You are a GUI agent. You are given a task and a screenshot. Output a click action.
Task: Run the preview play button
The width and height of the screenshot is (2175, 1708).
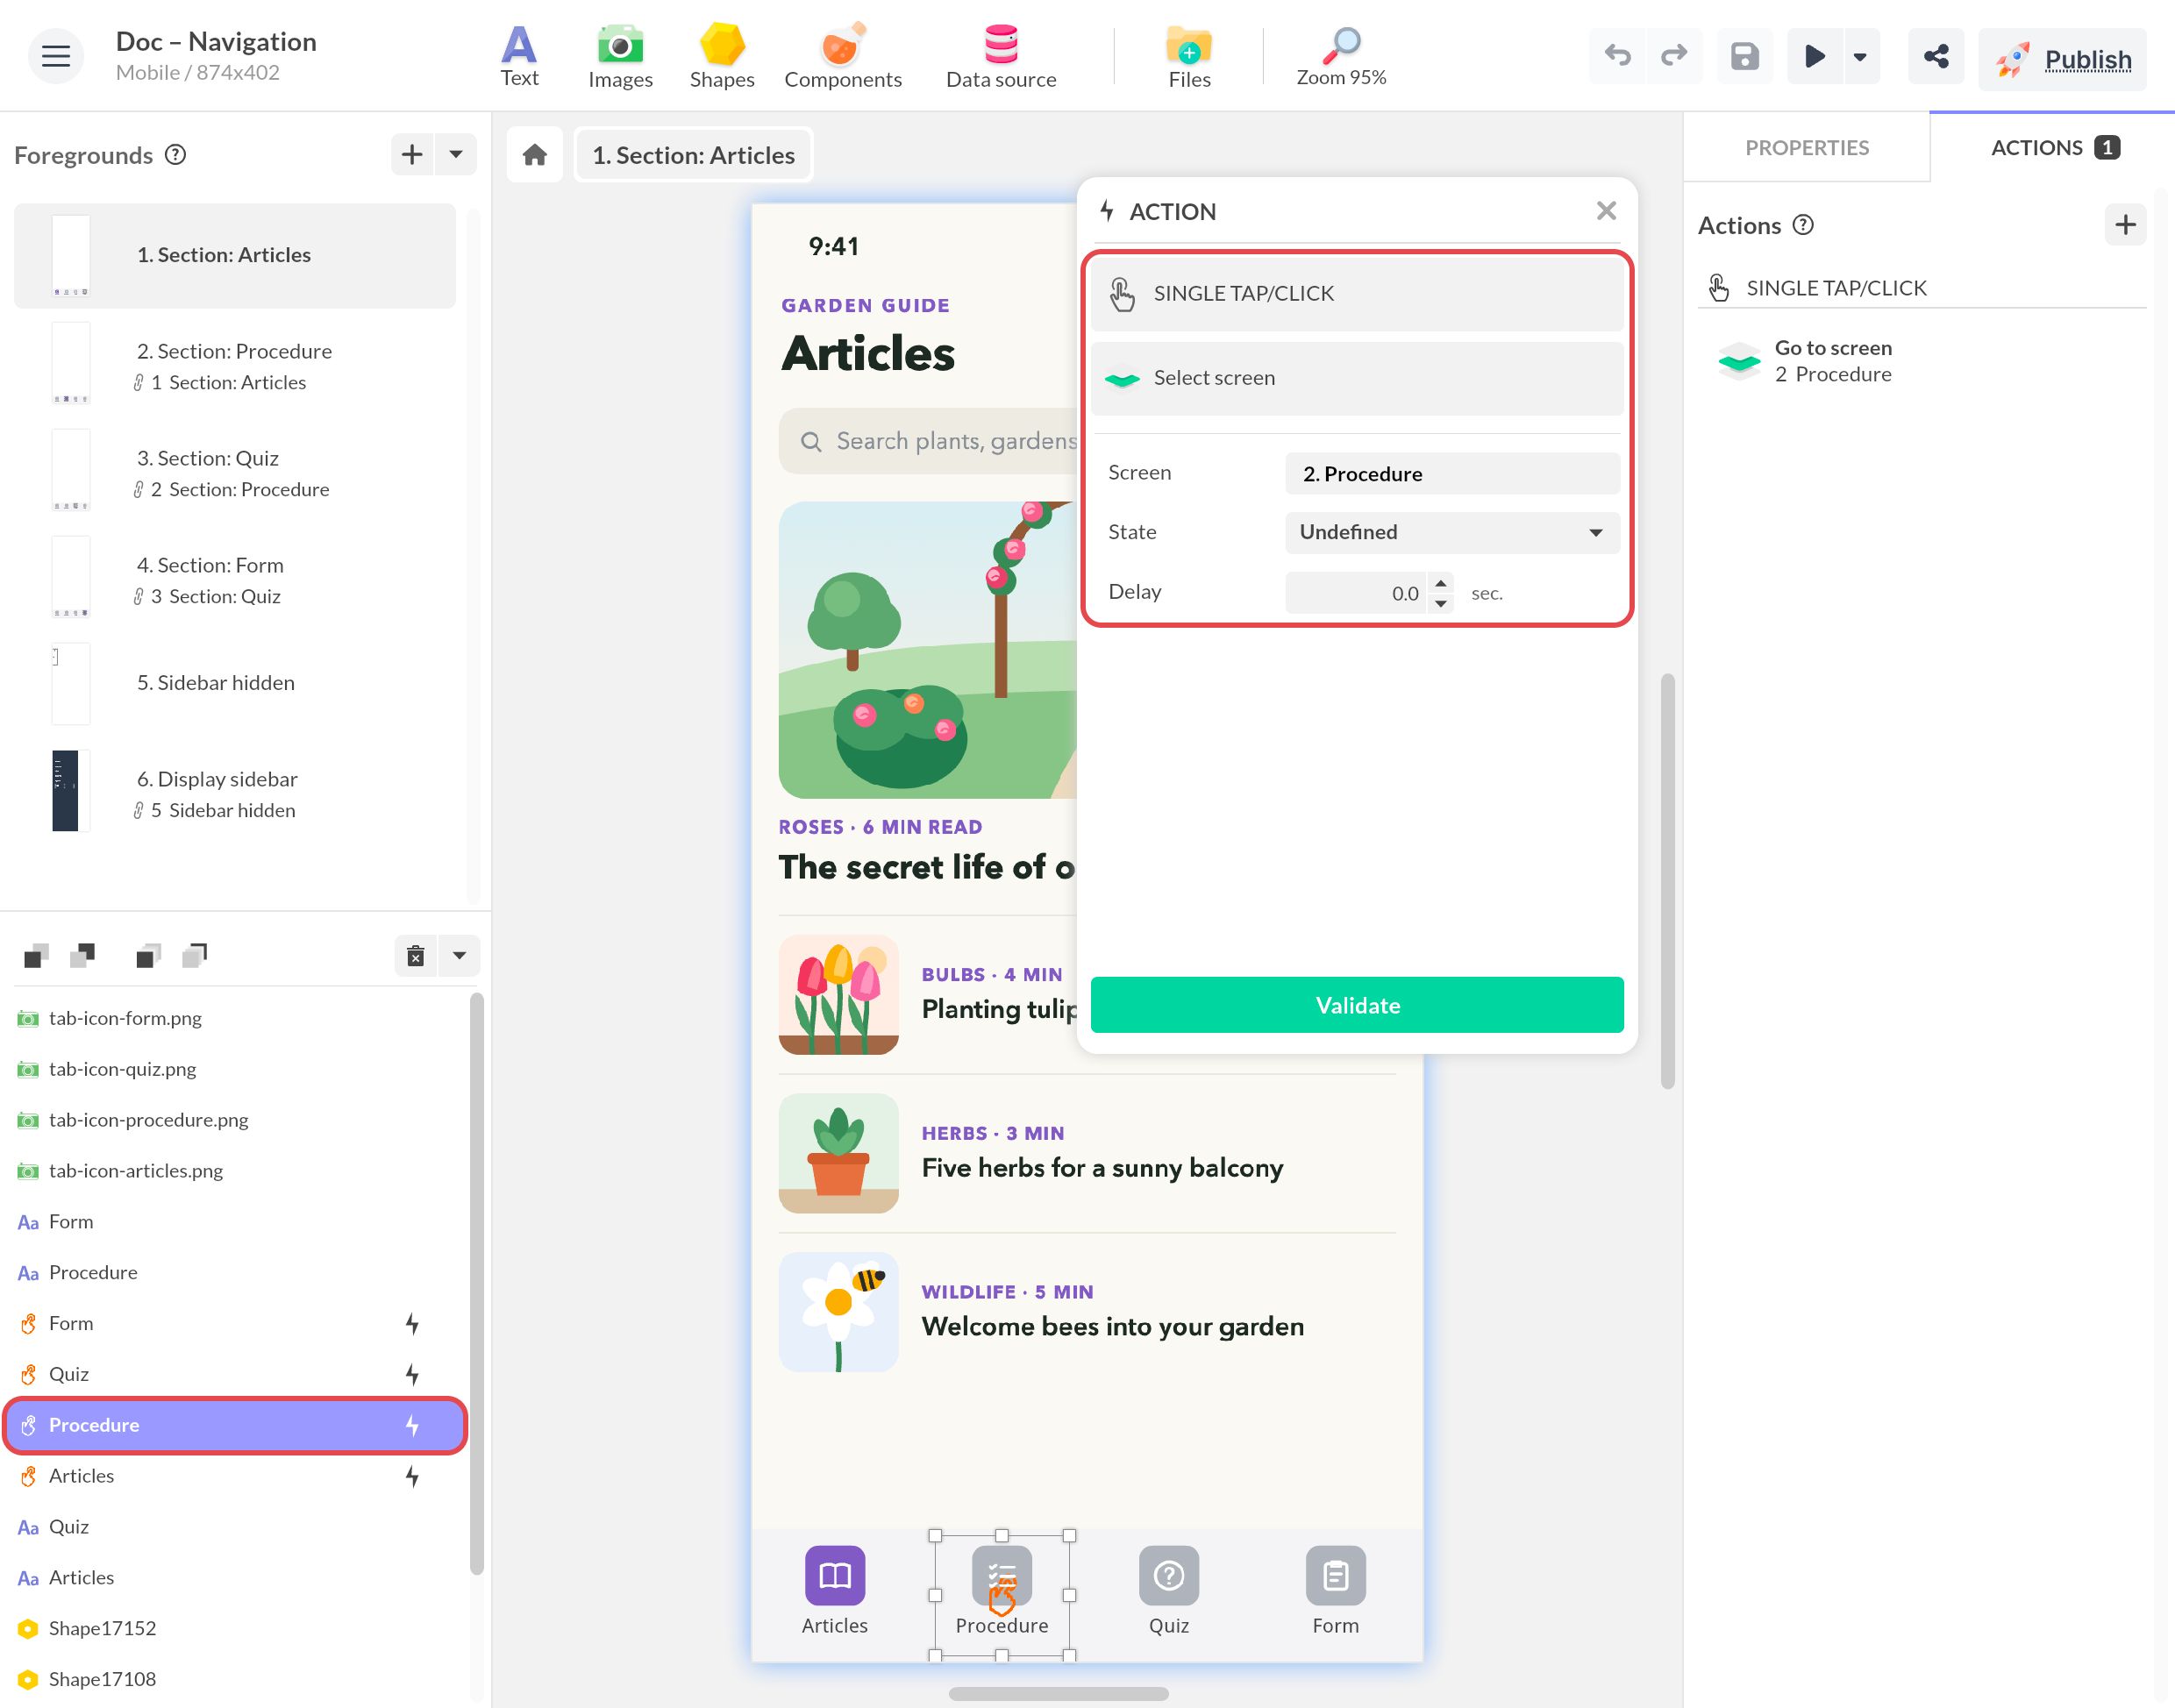1814,56
